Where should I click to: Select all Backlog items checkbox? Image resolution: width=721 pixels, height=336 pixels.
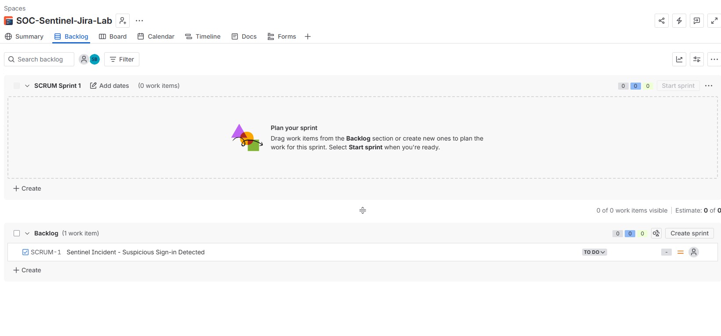(17, 233)
